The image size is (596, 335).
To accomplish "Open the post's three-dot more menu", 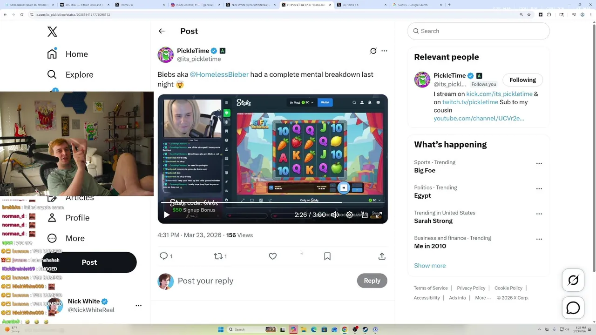I will click(x=384, y=51).
